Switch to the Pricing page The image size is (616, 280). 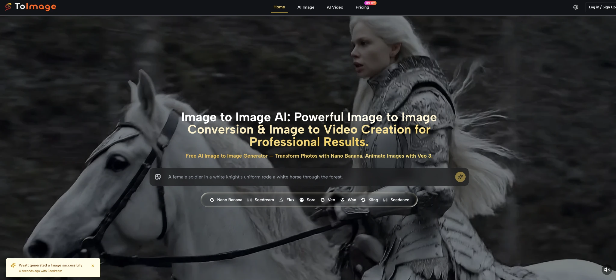pyautogui.click(x=362, y=7)
